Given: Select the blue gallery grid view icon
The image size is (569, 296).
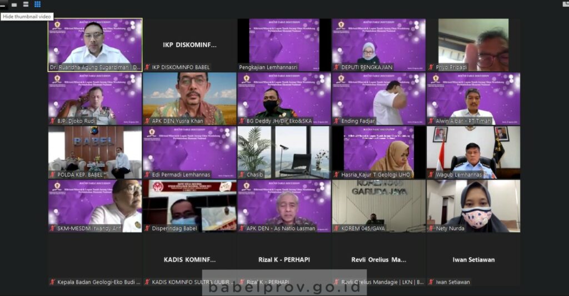Looking at the screenshot, I should tap(38, 4).
